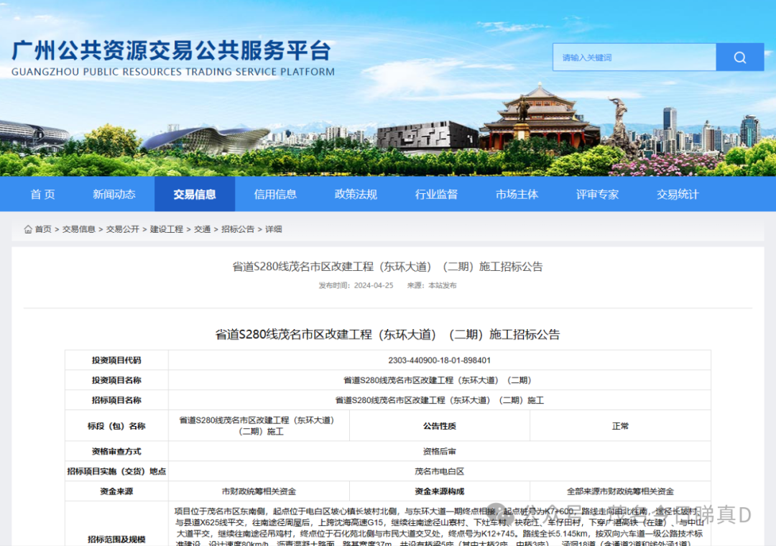Open the 行业监督 navigation tab
Screen dimensions: 776x546
coord(437,194)
